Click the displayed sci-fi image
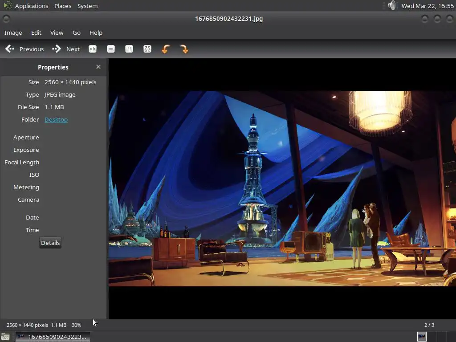Screen dimensions: 456x342 click(282, 188)
